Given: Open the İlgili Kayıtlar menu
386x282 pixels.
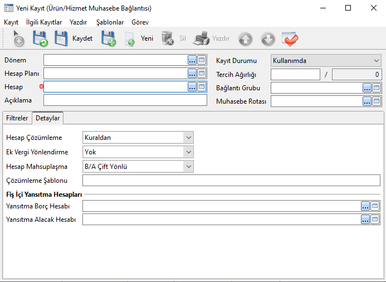Looking at the screenshot, I should click(x=44, y=22).
